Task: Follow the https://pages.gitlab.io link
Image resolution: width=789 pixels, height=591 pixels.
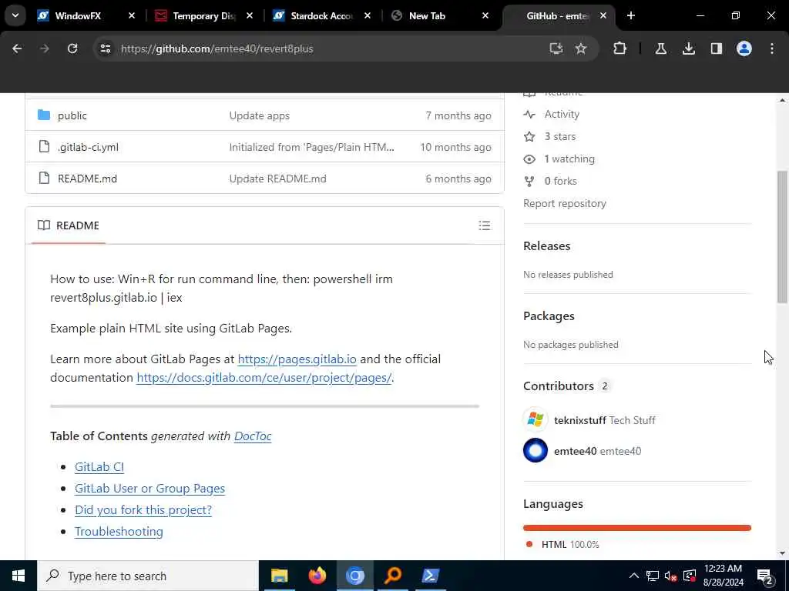Action: click(297, 359)
